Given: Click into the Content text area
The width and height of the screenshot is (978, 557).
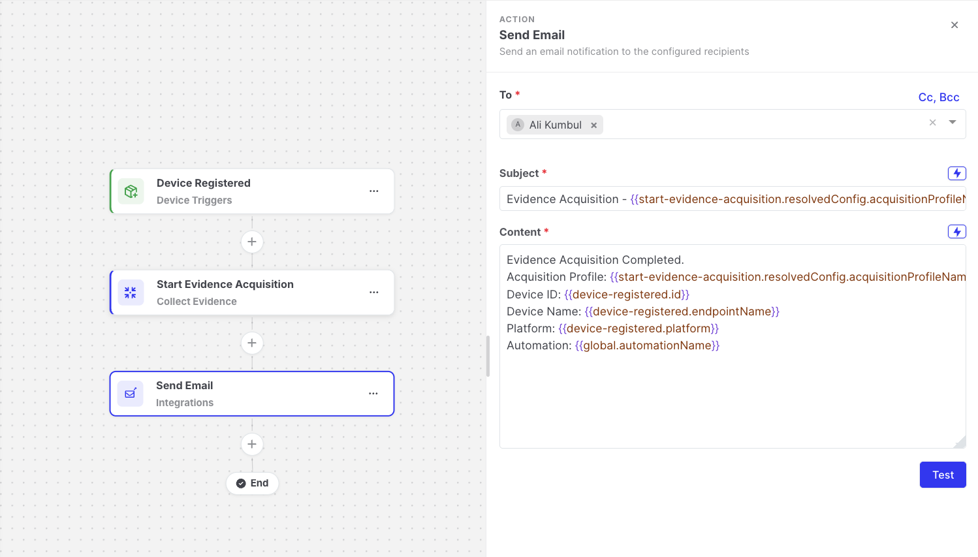Looking at the screenshot, I should 733,346.
